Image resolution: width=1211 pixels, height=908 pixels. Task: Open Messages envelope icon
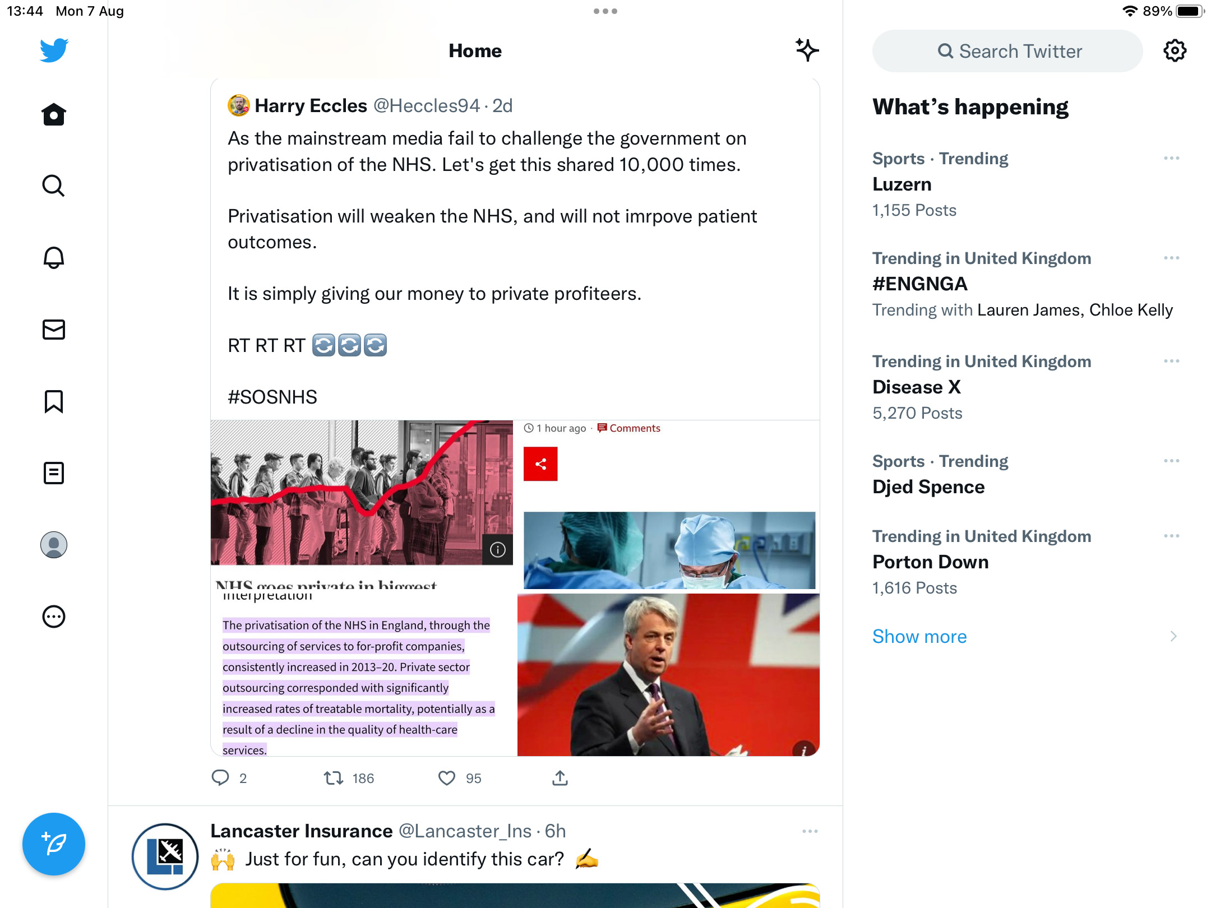(x=54, y=330)
